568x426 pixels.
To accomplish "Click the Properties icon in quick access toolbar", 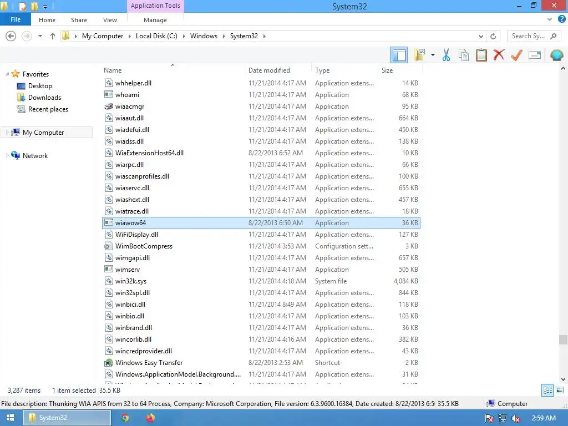I will coord(22,6).
